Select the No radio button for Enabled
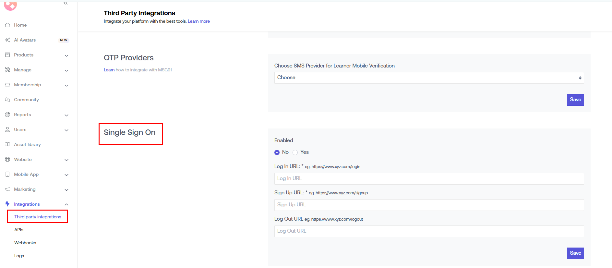 pos(277,152)
